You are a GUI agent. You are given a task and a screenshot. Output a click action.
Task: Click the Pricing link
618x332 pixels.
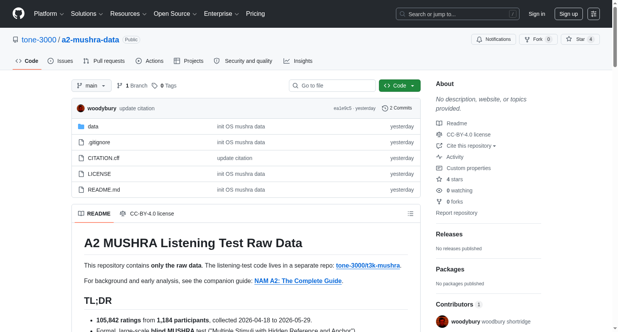click(255, 14)
